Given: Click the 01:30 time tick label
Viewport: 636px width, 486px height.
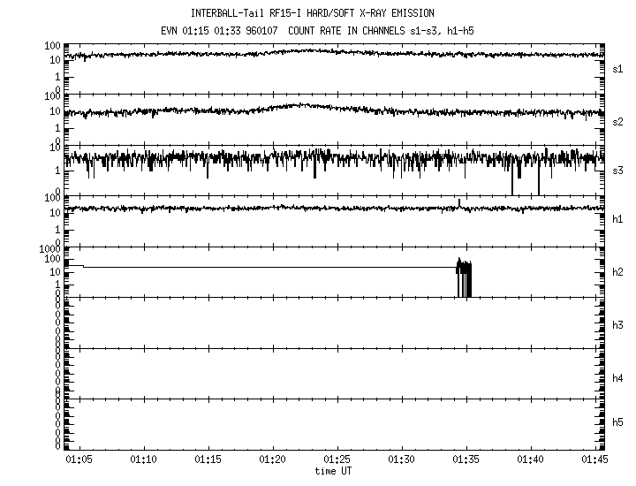Looking at the screenshot, I should pos(402,460).
